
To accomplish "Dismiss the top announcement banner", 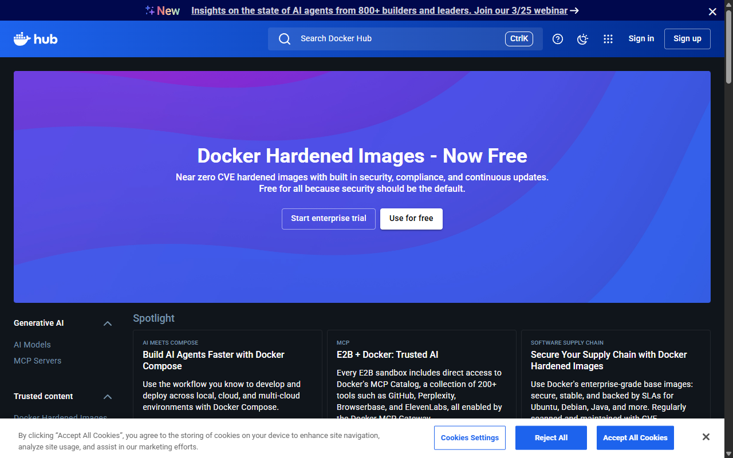I will [712, 11].
